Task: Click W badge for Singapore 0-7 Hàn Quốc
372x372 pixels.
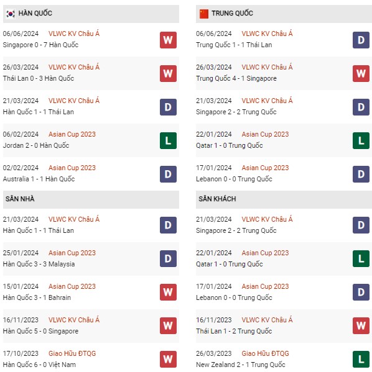Action: pyautogui.click(x=168, y=40)
